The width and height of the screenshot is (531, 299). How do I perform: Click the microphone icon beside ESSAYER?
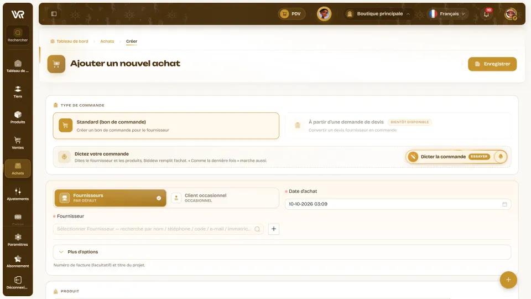(501, 157)
